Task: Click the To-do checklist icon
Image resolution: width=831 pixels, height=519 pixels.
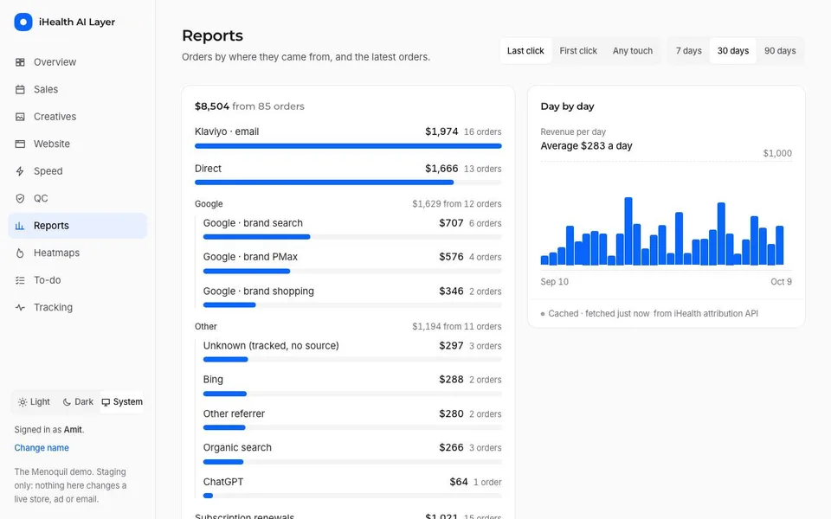Action: point(20,280)
